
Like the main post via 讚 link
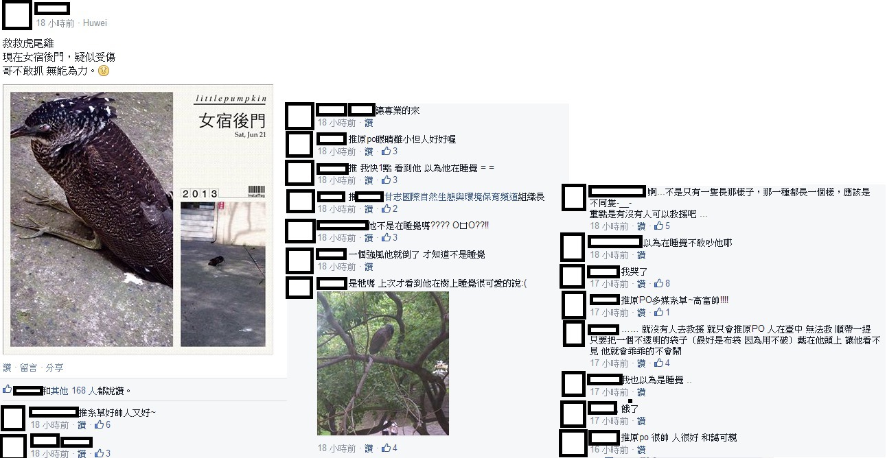pos(7,367)
